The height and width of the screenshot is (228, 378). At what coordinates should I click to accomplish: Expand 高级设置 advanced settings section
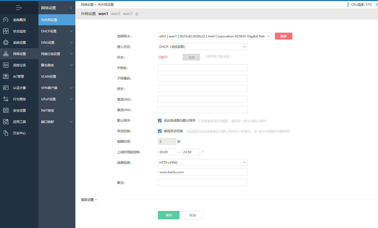tap(89, 200)
